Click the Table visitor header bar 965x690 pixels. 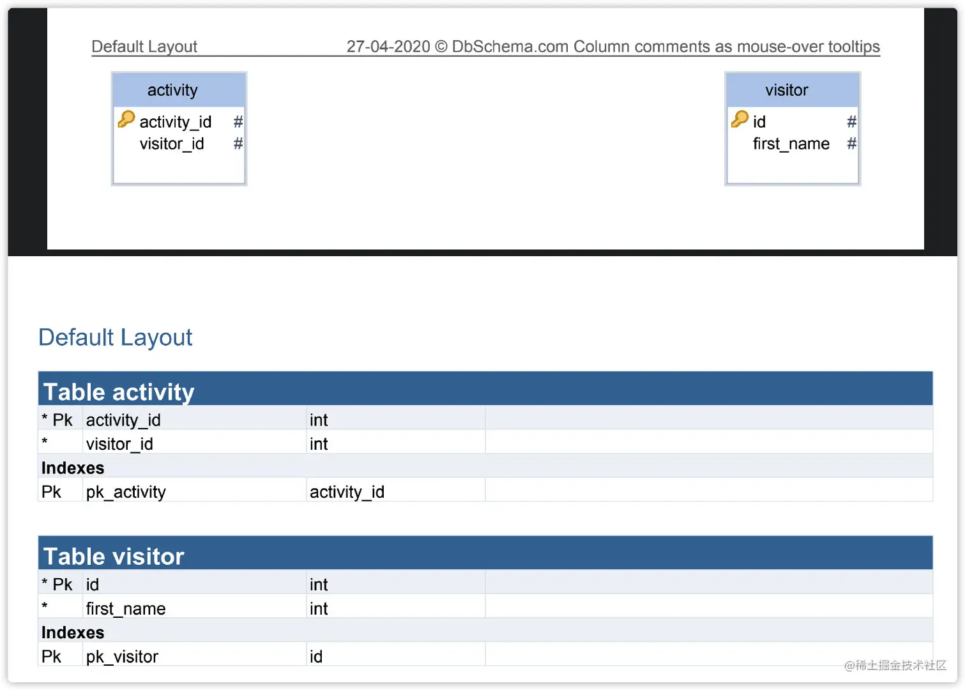coord(485,553)
